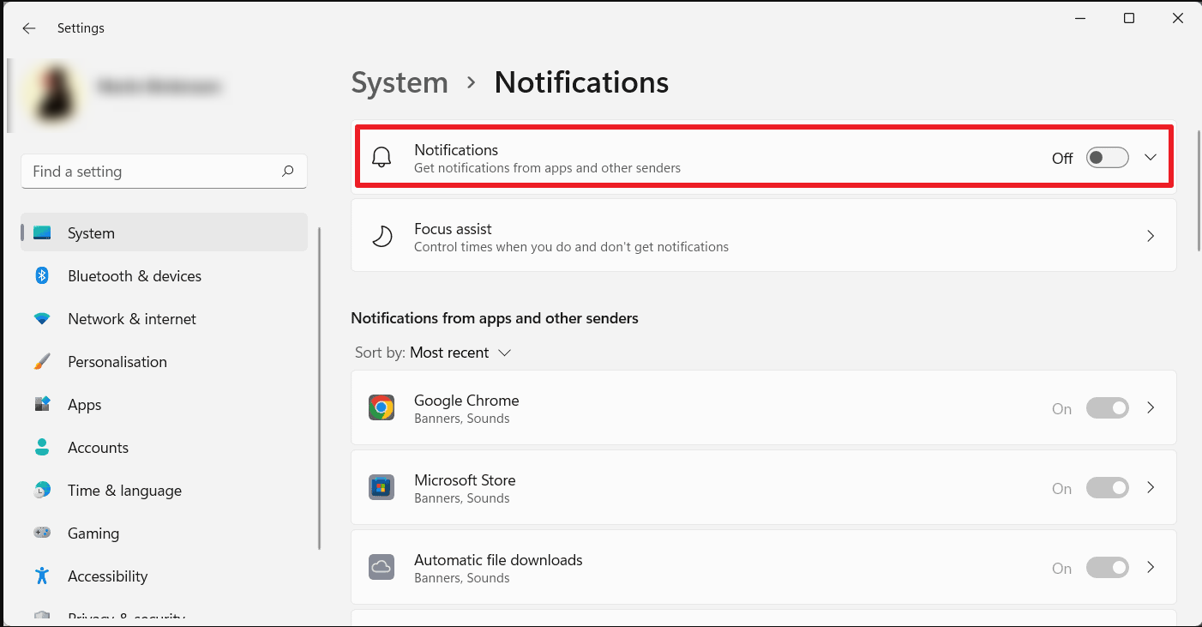
Task: Select the cloud icon for Automatic file downloads
Action: (382, 567)
